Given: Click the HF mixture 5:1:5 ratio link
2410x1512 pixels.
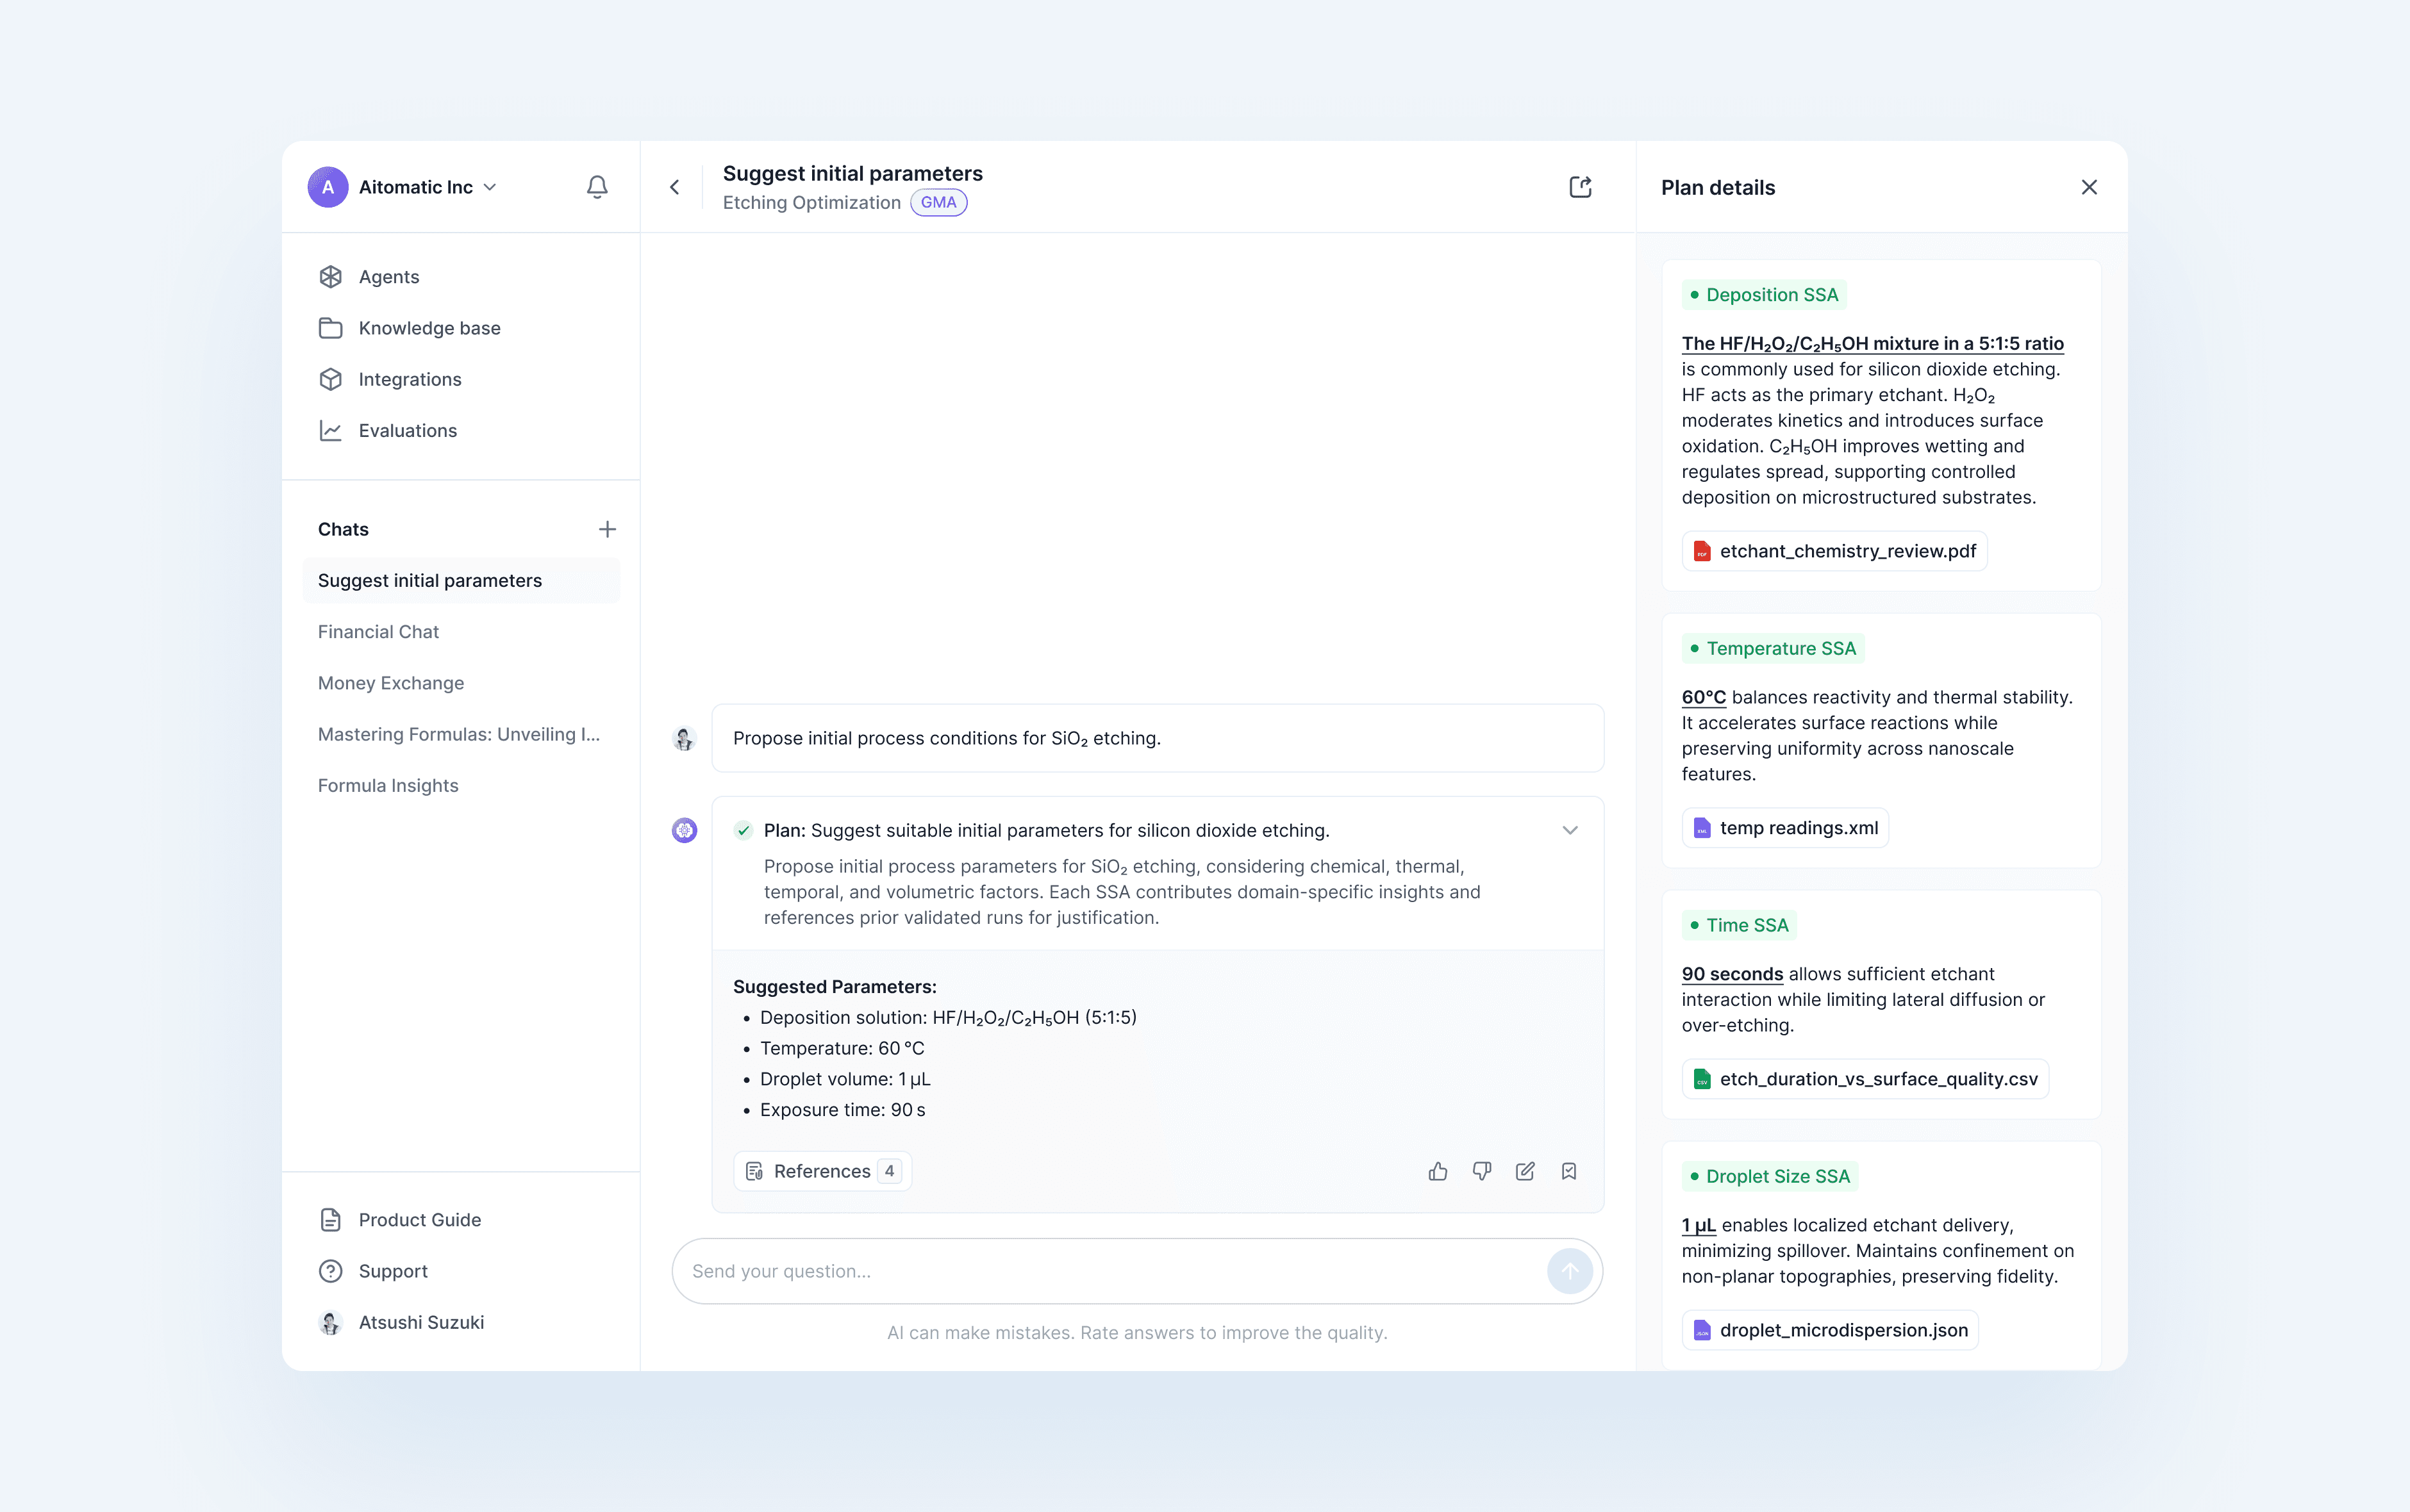Looking at the screenshot, I should 1873,344.
